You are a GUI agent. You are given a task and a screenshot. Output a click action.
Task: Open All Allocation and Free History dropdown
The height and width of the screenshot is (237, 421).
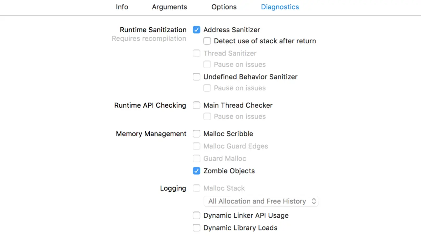click(x=261, y=201)
